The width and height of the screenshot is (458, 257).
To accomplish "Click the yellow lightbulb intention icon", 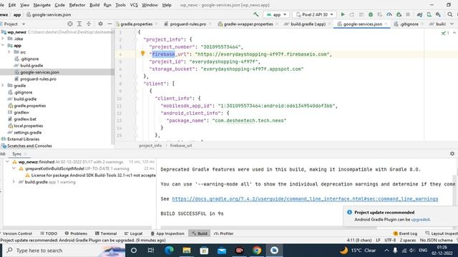I will click(x=142, y=53).
